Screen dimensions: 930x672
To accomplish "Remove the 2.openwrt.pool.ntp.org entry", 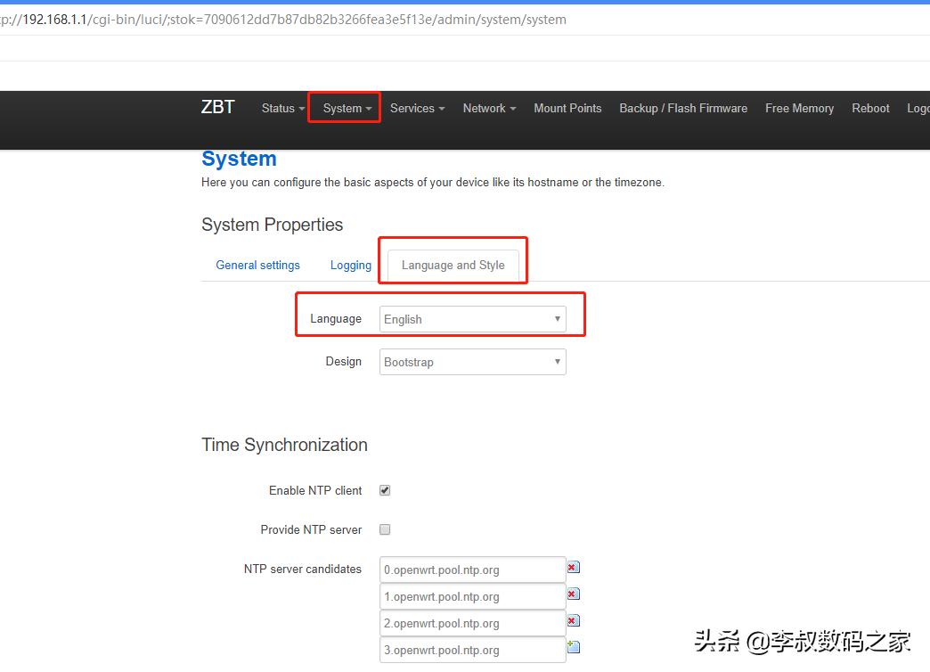I will coord(573,621).
